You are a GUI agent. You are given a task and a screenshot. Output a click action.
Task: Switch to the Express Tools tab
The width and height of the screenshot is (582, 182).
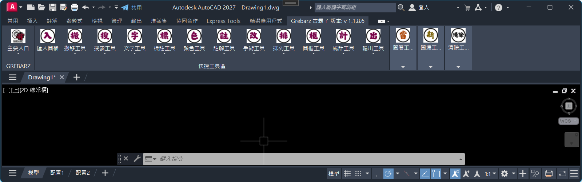tap(223, 21)
